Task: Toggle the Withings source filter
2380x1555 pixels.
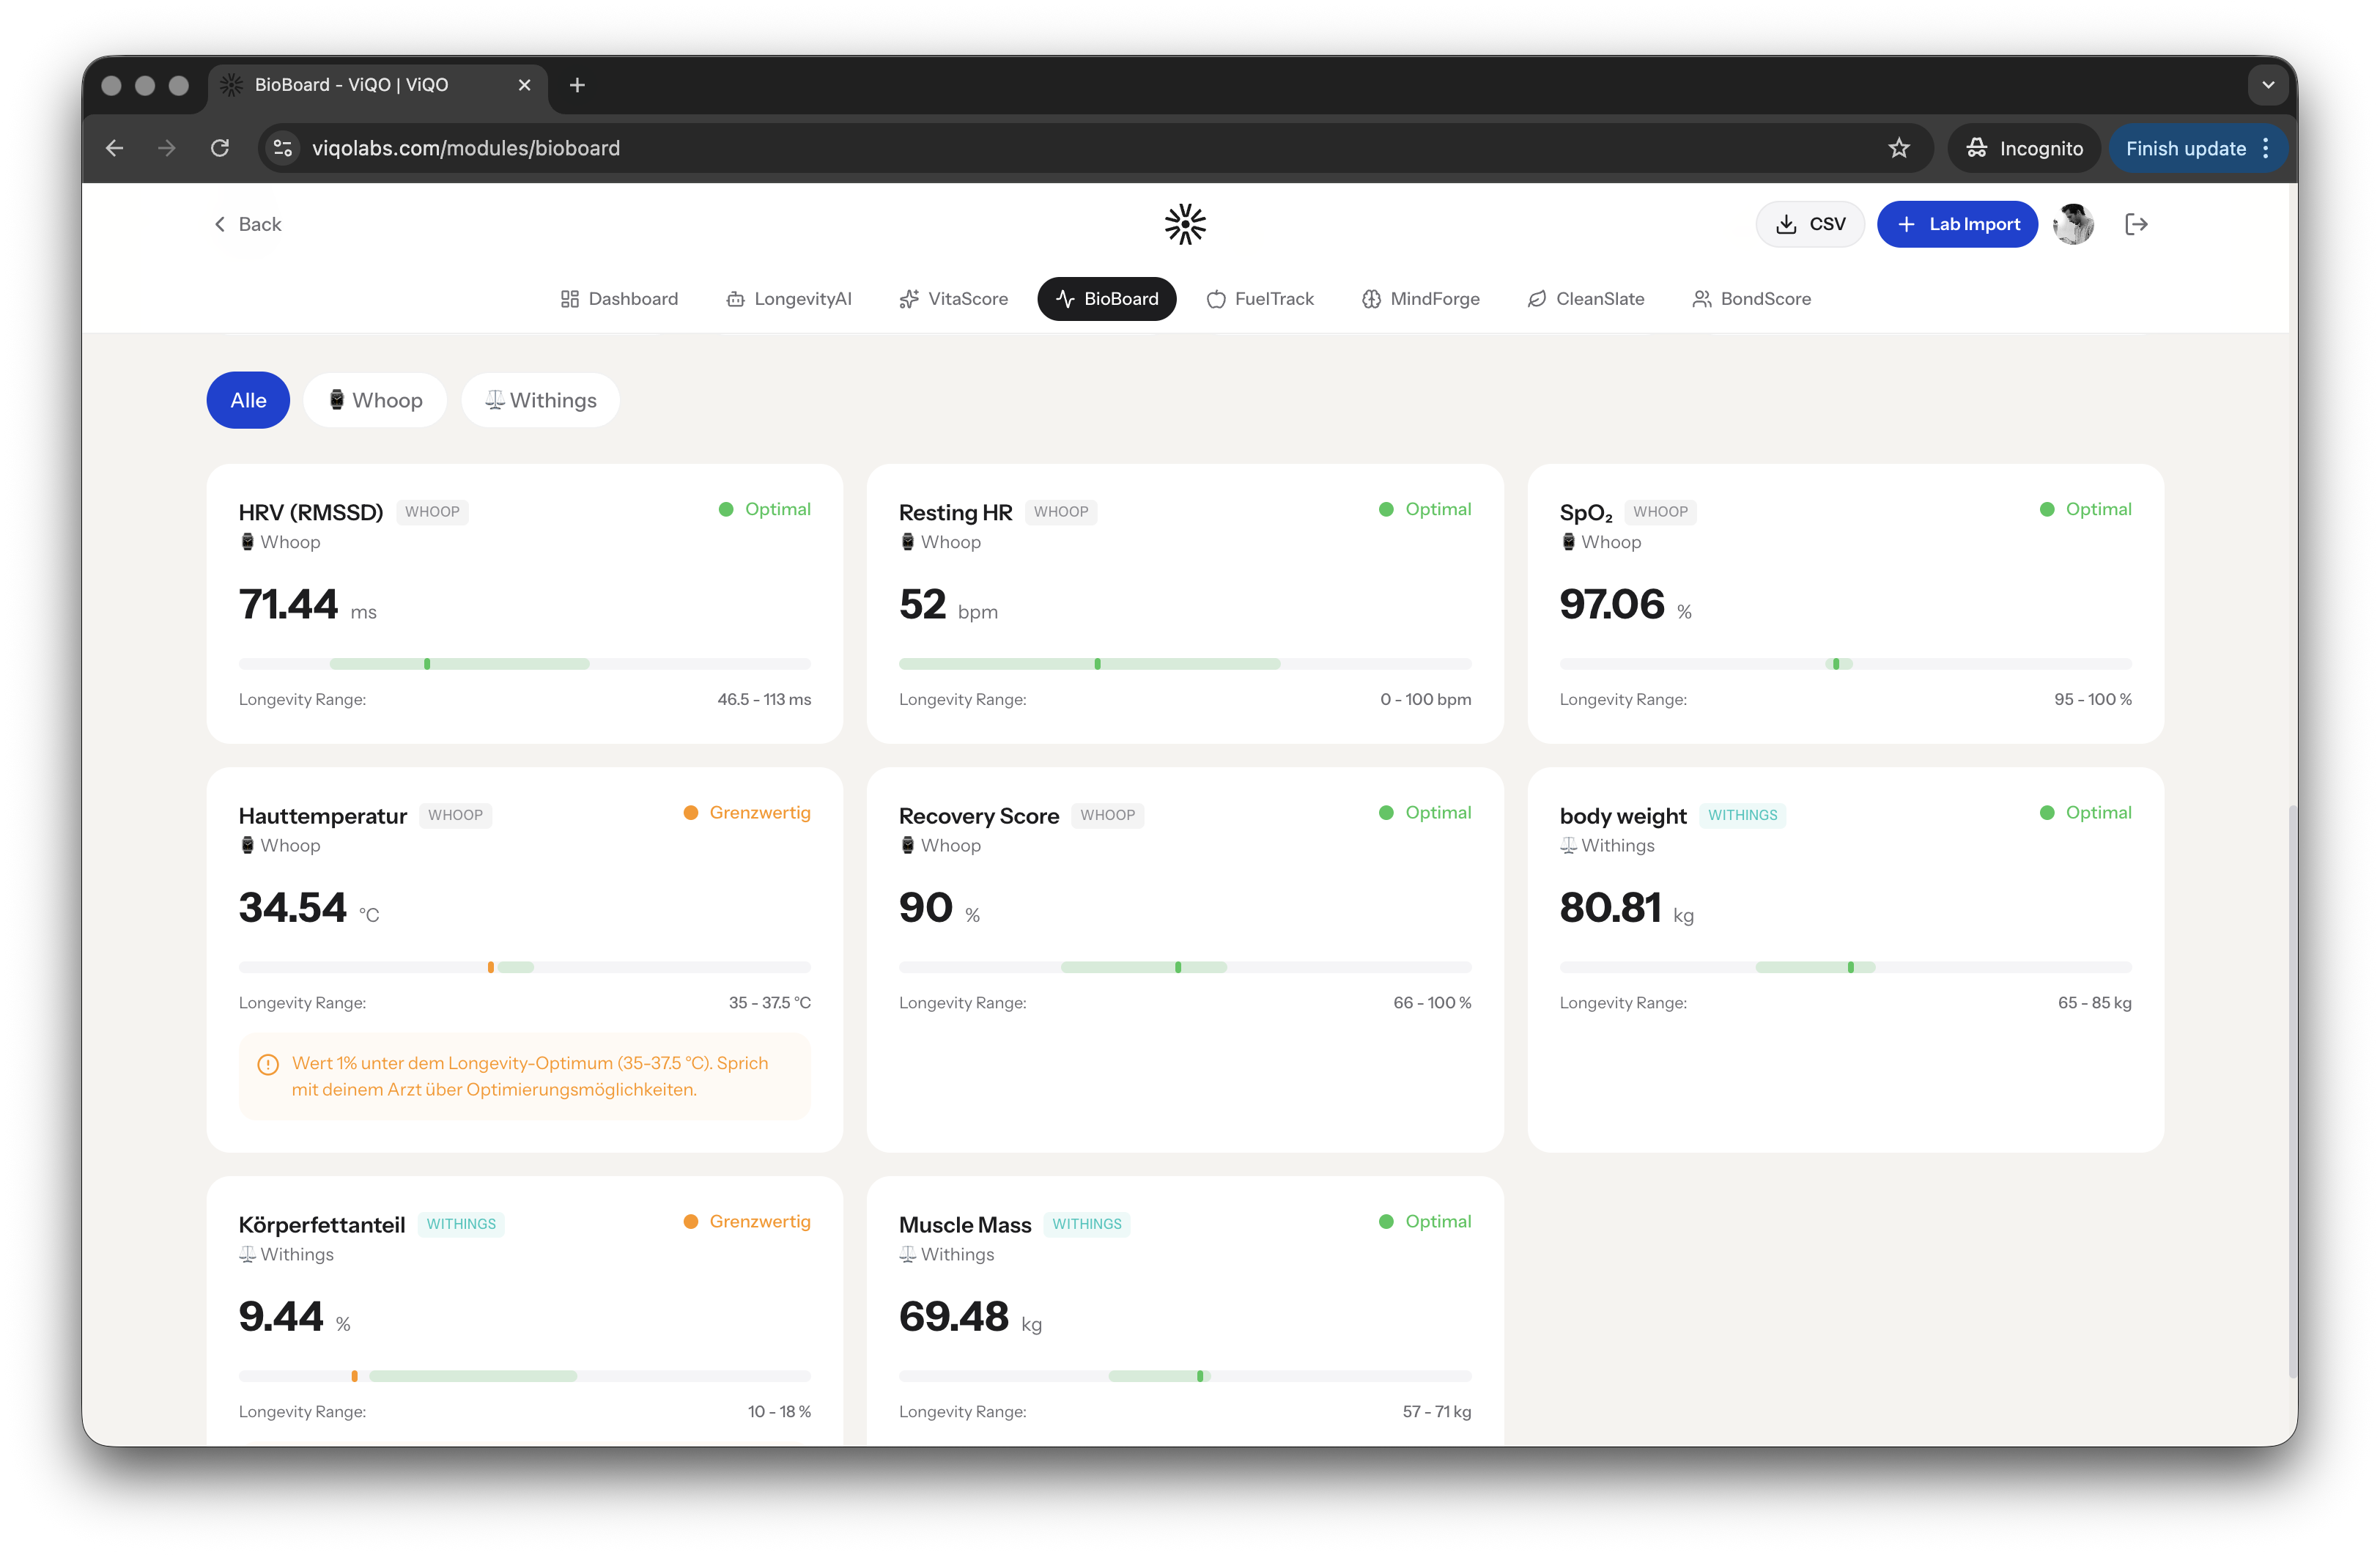Action: pyautogui.click(x=540, y=400)
